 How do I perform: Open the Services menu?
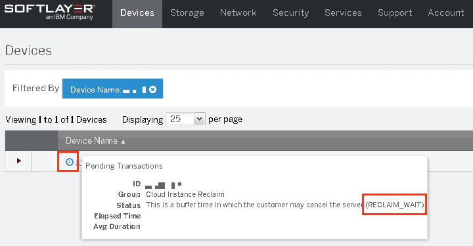(343, 12)
